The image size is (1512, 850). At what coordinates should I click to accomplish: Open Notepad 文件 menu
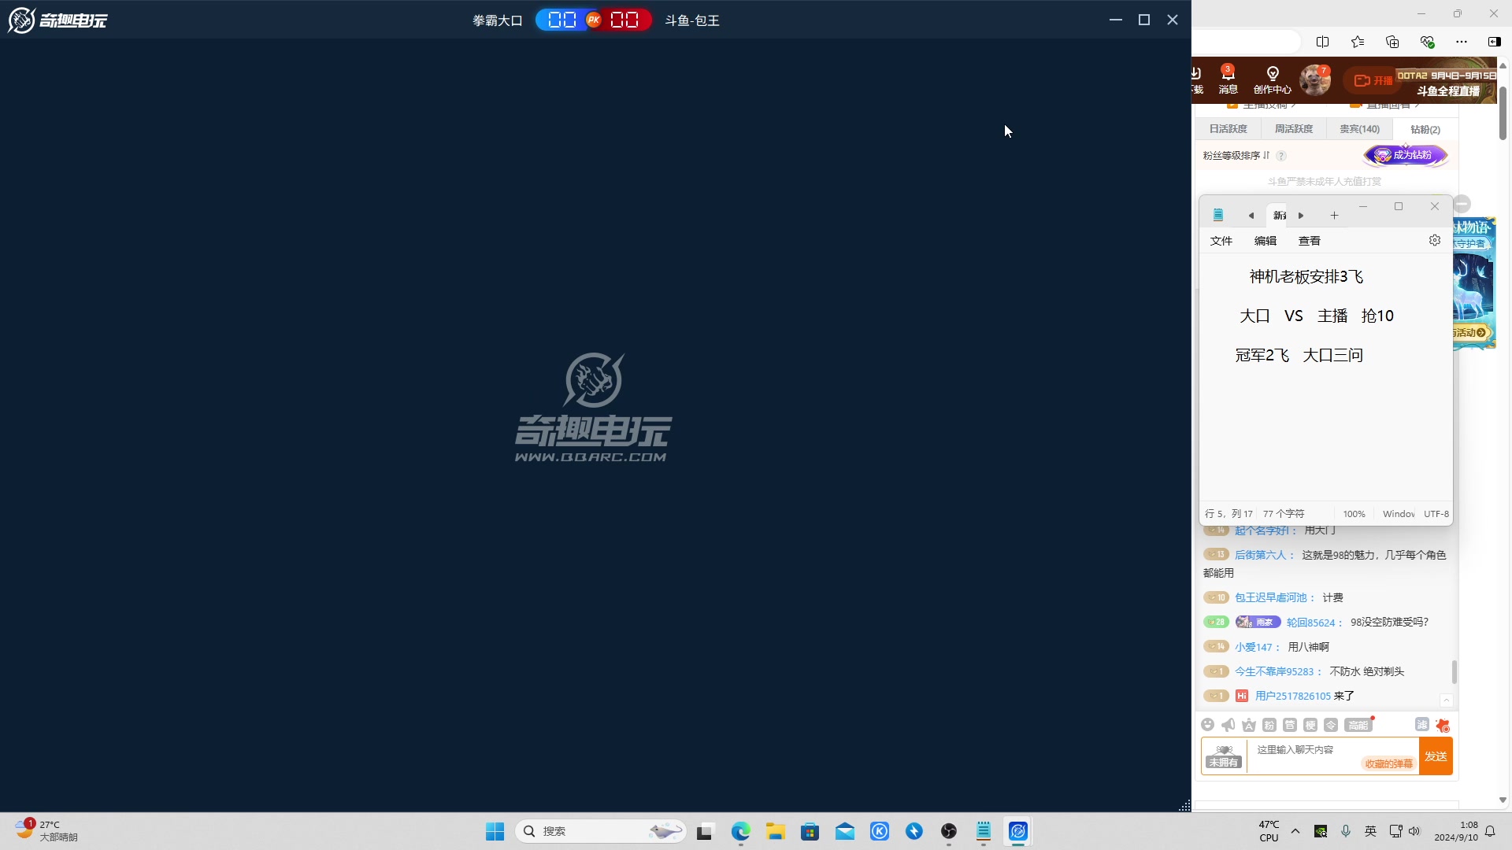pyautogui.click(x=1221, y=241)
